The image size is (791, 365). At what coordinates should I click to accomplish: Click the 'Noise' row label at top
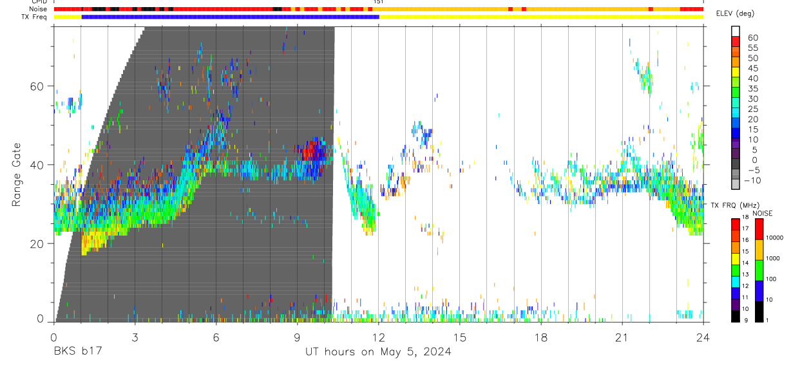tap(38, 9)
